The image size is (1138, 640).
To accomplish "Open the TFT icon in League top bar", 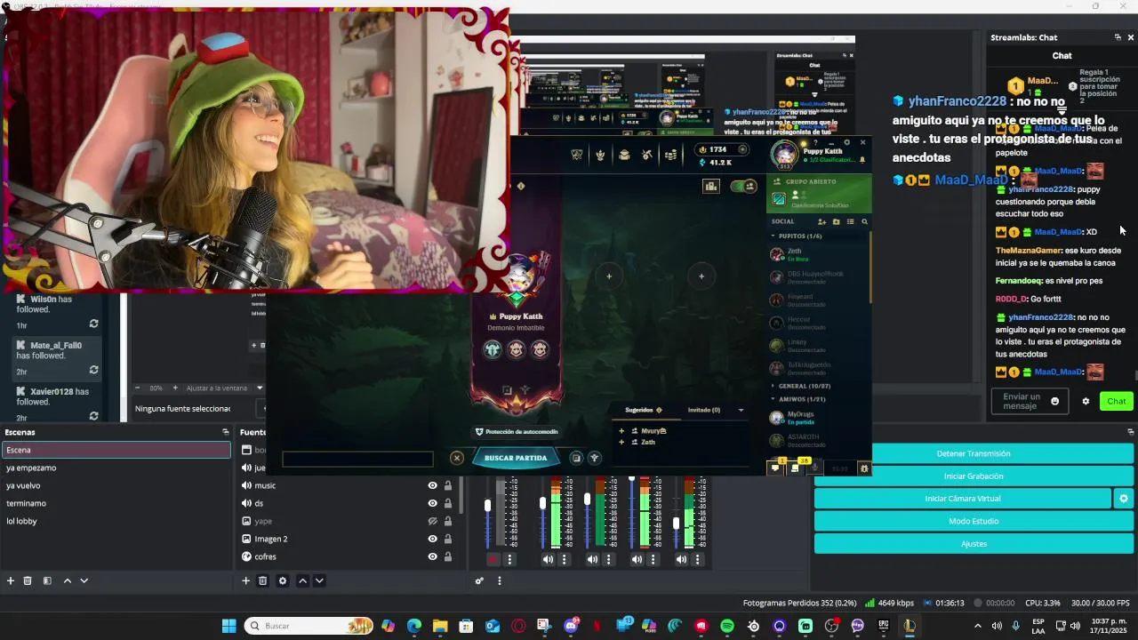I will (600, 155).
